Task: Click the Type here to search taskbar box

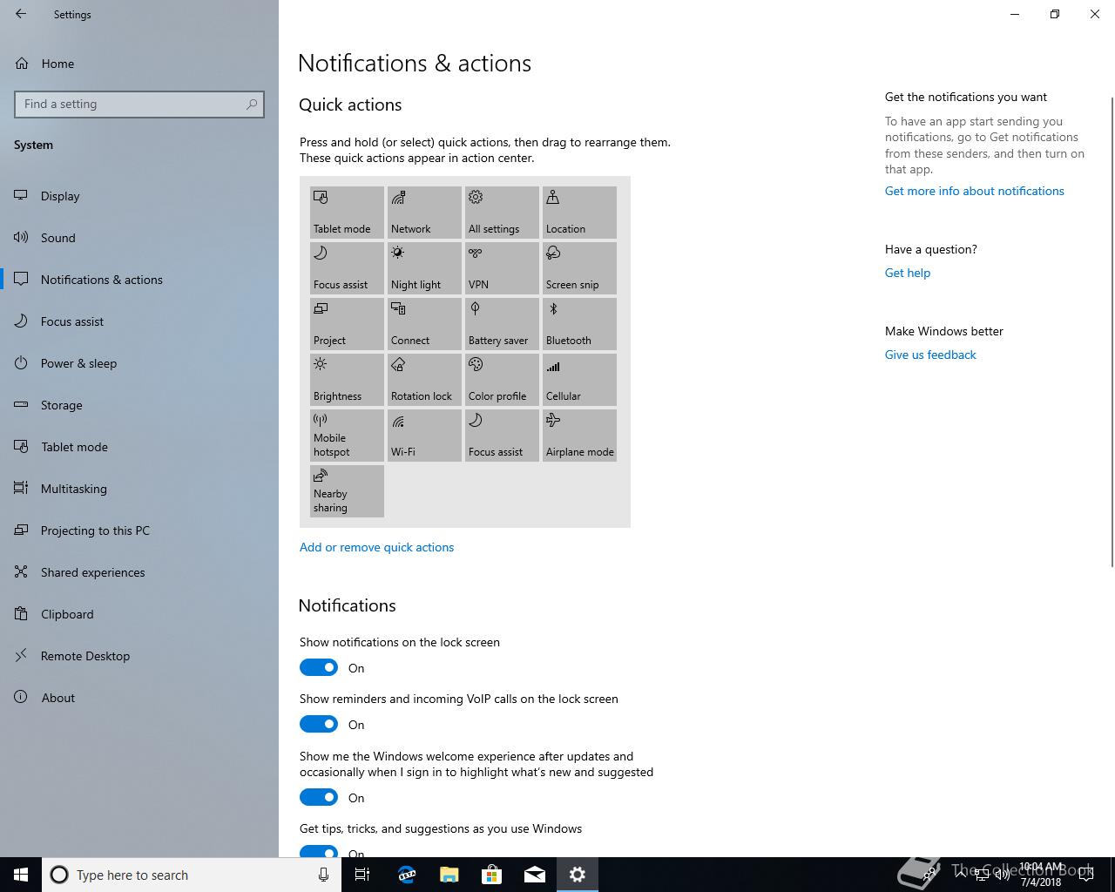Action: tap(192, 875)
